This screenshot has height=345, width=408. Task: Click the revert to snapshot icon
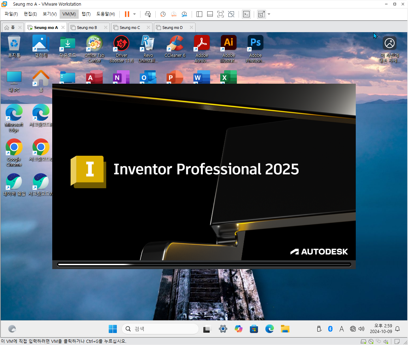click(174, 14)
